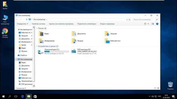Toggle the preview pane icon
Screen dimensions: 177x99
[x=152, y=24]
